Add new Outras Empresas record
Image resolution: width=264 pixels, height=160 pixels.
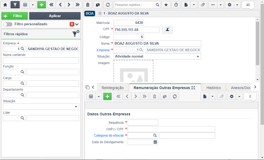coord(107,96)
